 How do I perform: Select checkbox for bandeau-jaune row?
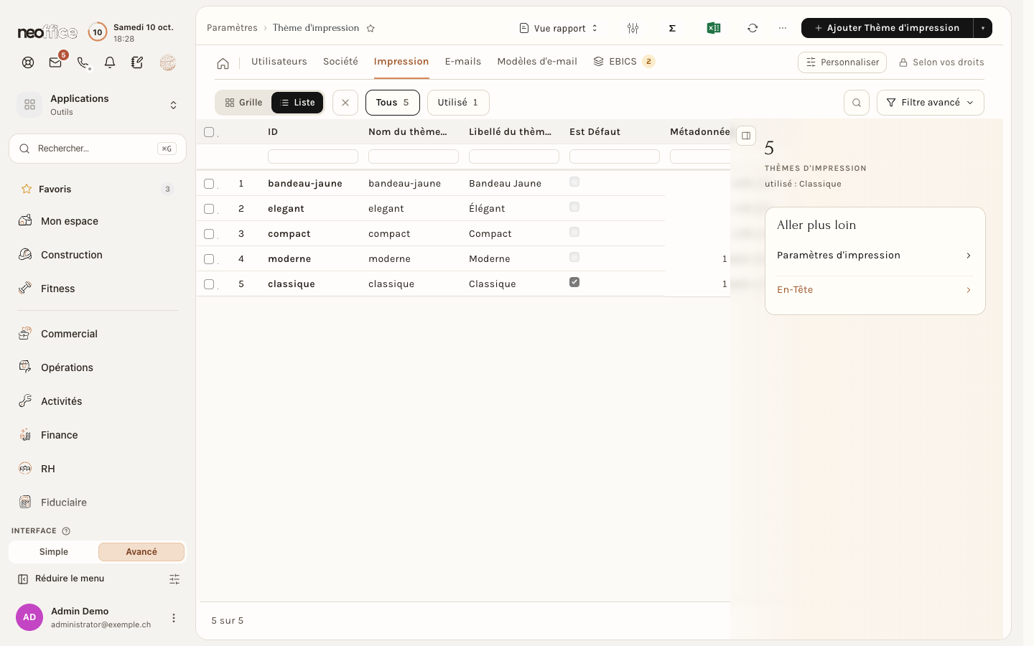[209, 184]
